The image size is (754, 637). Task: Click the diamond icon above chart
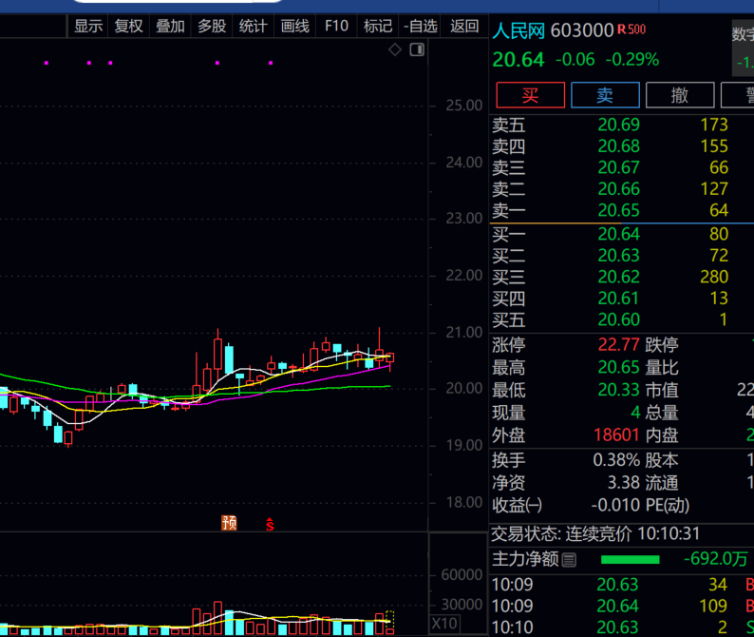[x=395, y=49]
